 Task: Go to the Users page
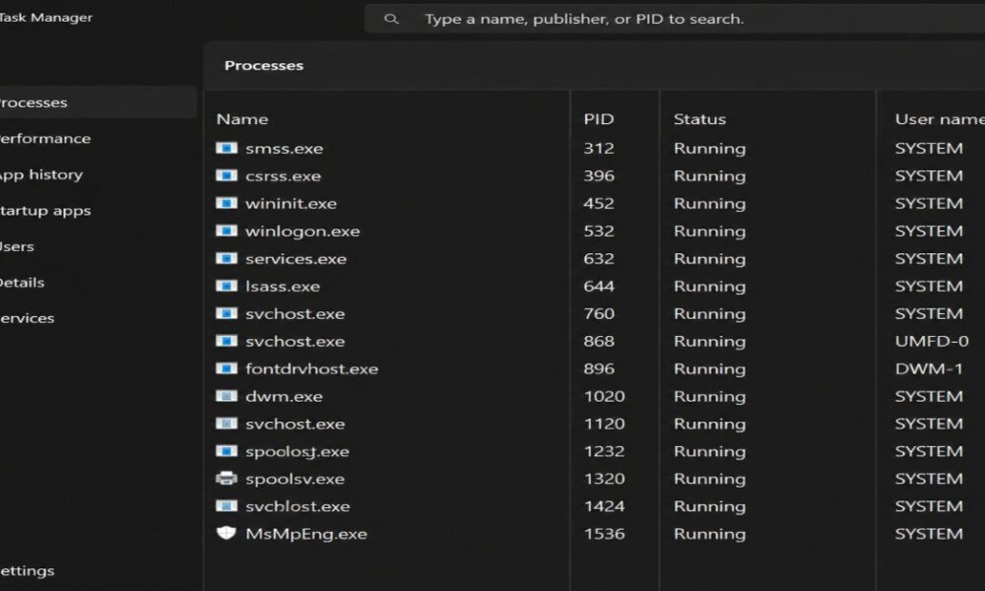(x=17, y=246)
